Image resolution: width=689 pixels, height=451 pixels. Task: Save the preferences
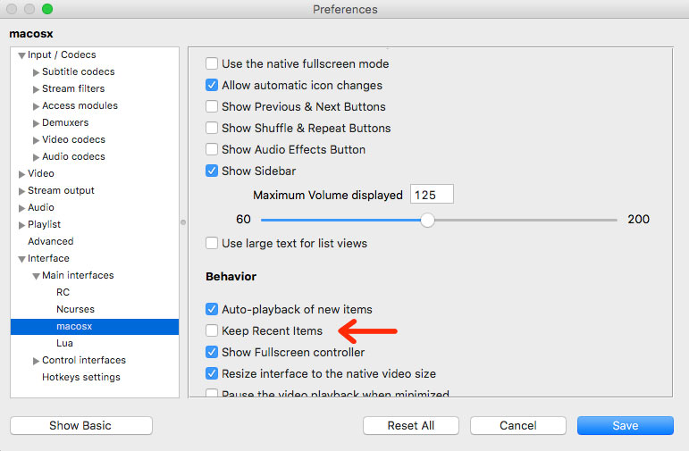[626, 425]
